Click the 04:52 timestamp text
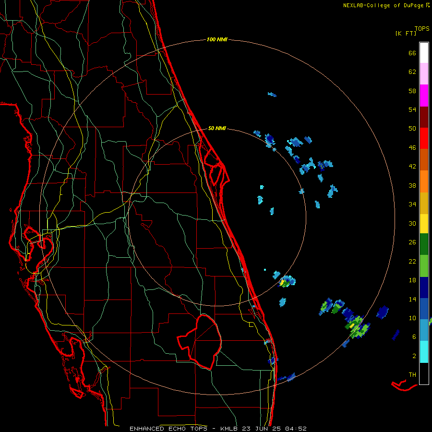Image resolution: width=432 pixels, height=432 pixels. point(296,429)
